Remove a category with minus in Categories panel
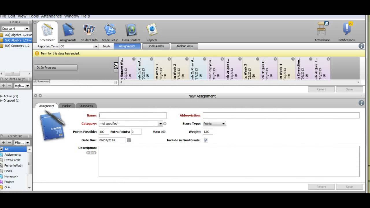 (10, 143)
